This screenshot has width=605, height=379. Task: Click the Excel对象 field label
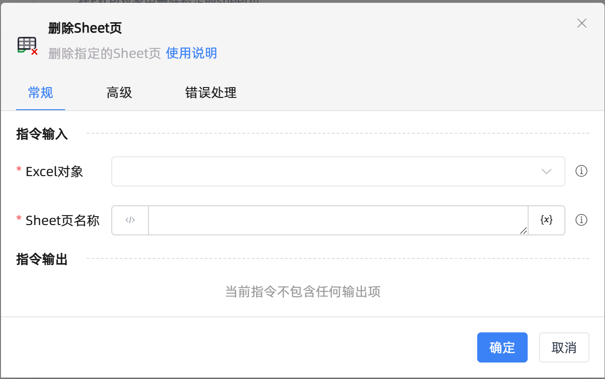coord(54,171)
